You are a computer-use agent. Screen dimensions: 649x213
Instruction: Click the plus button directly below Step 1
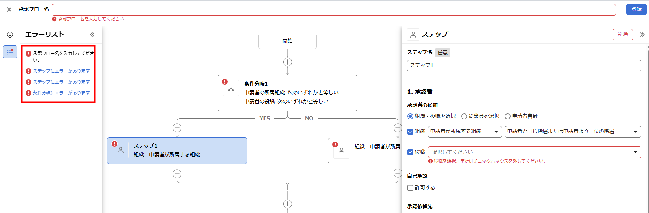point(177,174)
